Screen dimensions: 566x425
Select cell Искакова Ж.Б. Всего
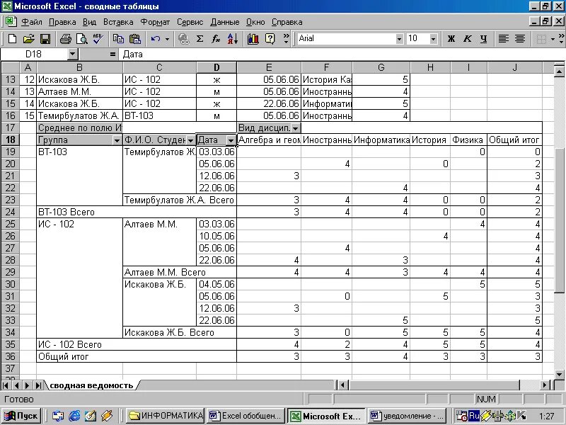(180, 332)
